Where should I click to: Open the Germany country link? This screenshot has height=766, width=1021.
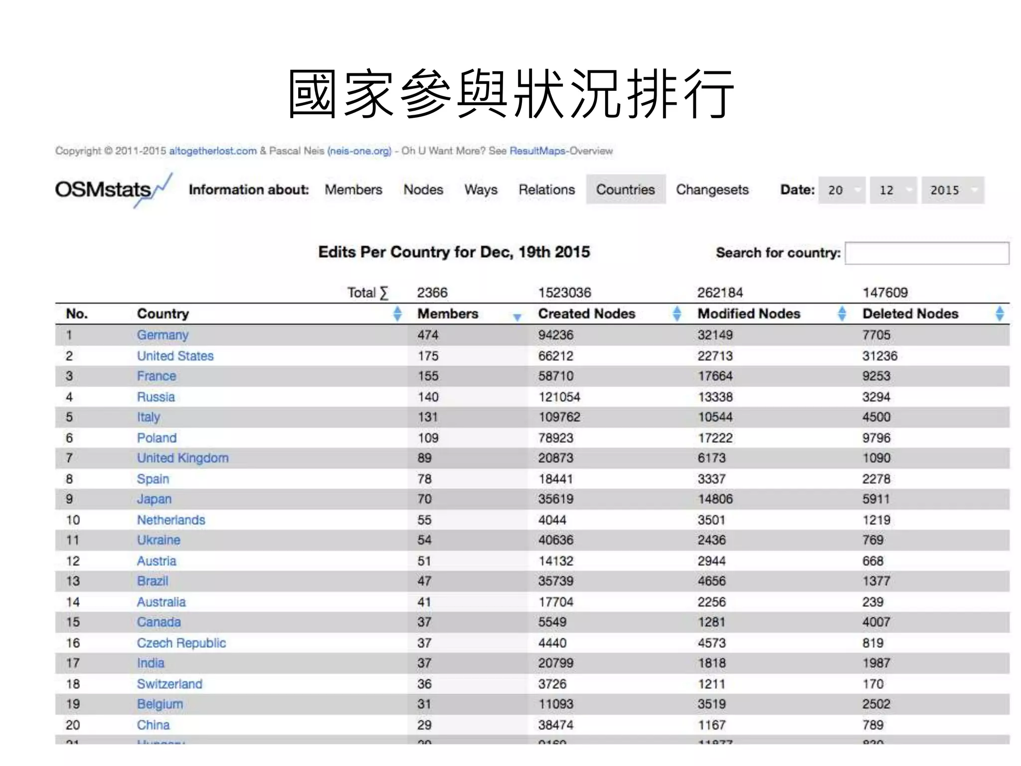pyautogui.click(x=163, y=335)
